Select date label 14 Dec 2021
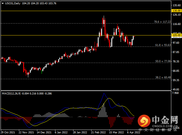This screenshot has width=182, height=135. click(44, 132)
